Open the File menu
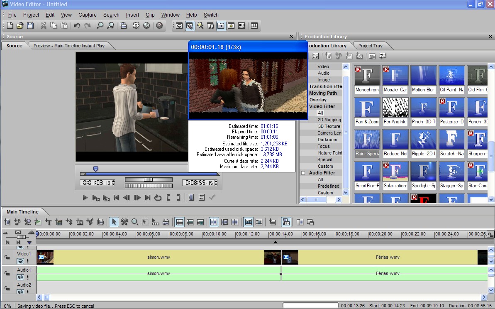This screenshot has width=495, height=309. click(x=12, y=15)
